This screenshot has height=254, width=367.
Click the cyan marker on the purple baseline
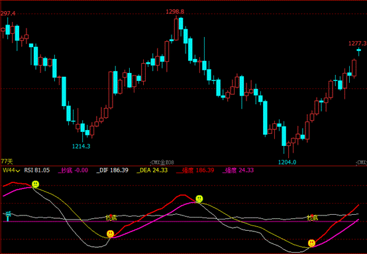9,216
